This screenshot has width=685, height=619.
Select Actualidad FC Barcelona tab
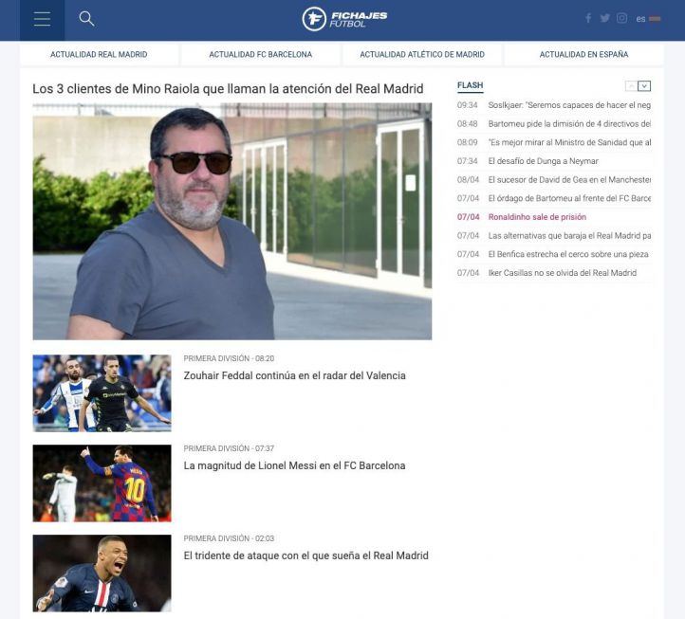260,54
